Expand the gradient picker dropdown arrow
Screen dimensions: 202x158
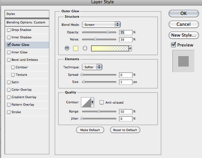[x=130, y=48]
